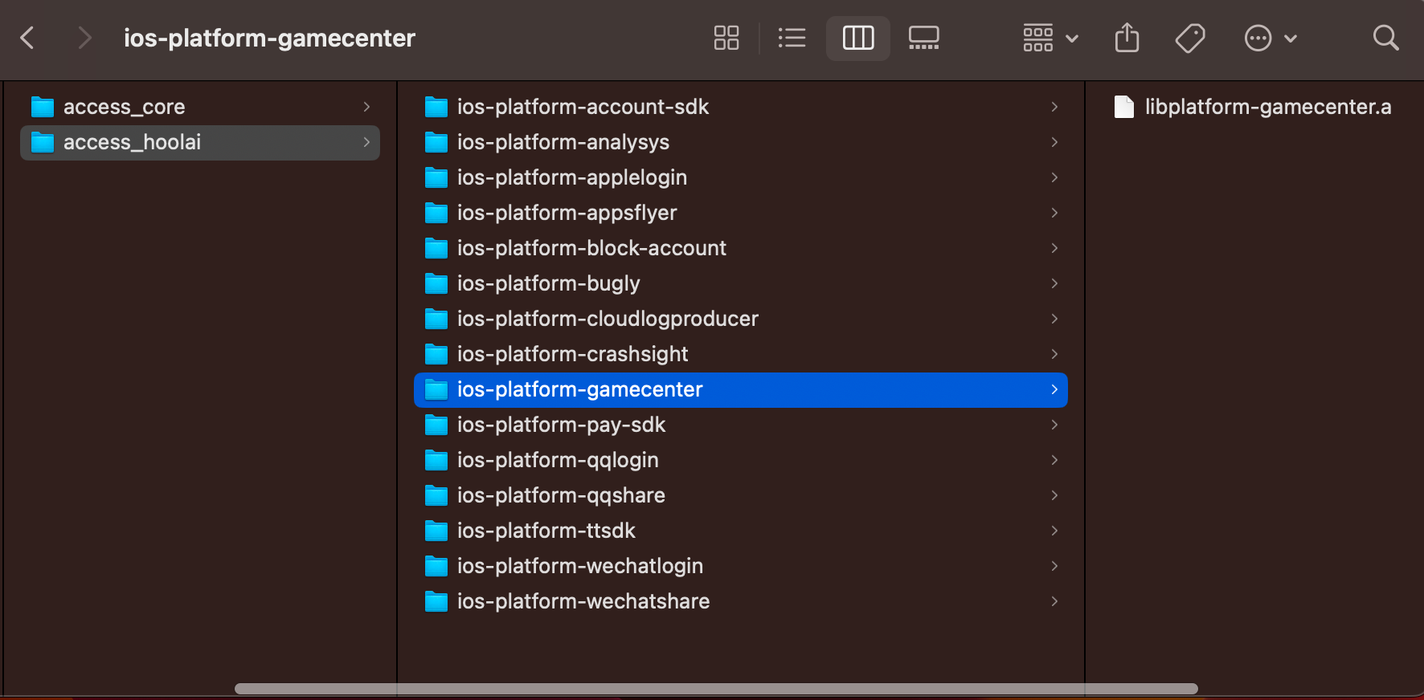Click the Search magnifier icon

tap(1385, 38)
